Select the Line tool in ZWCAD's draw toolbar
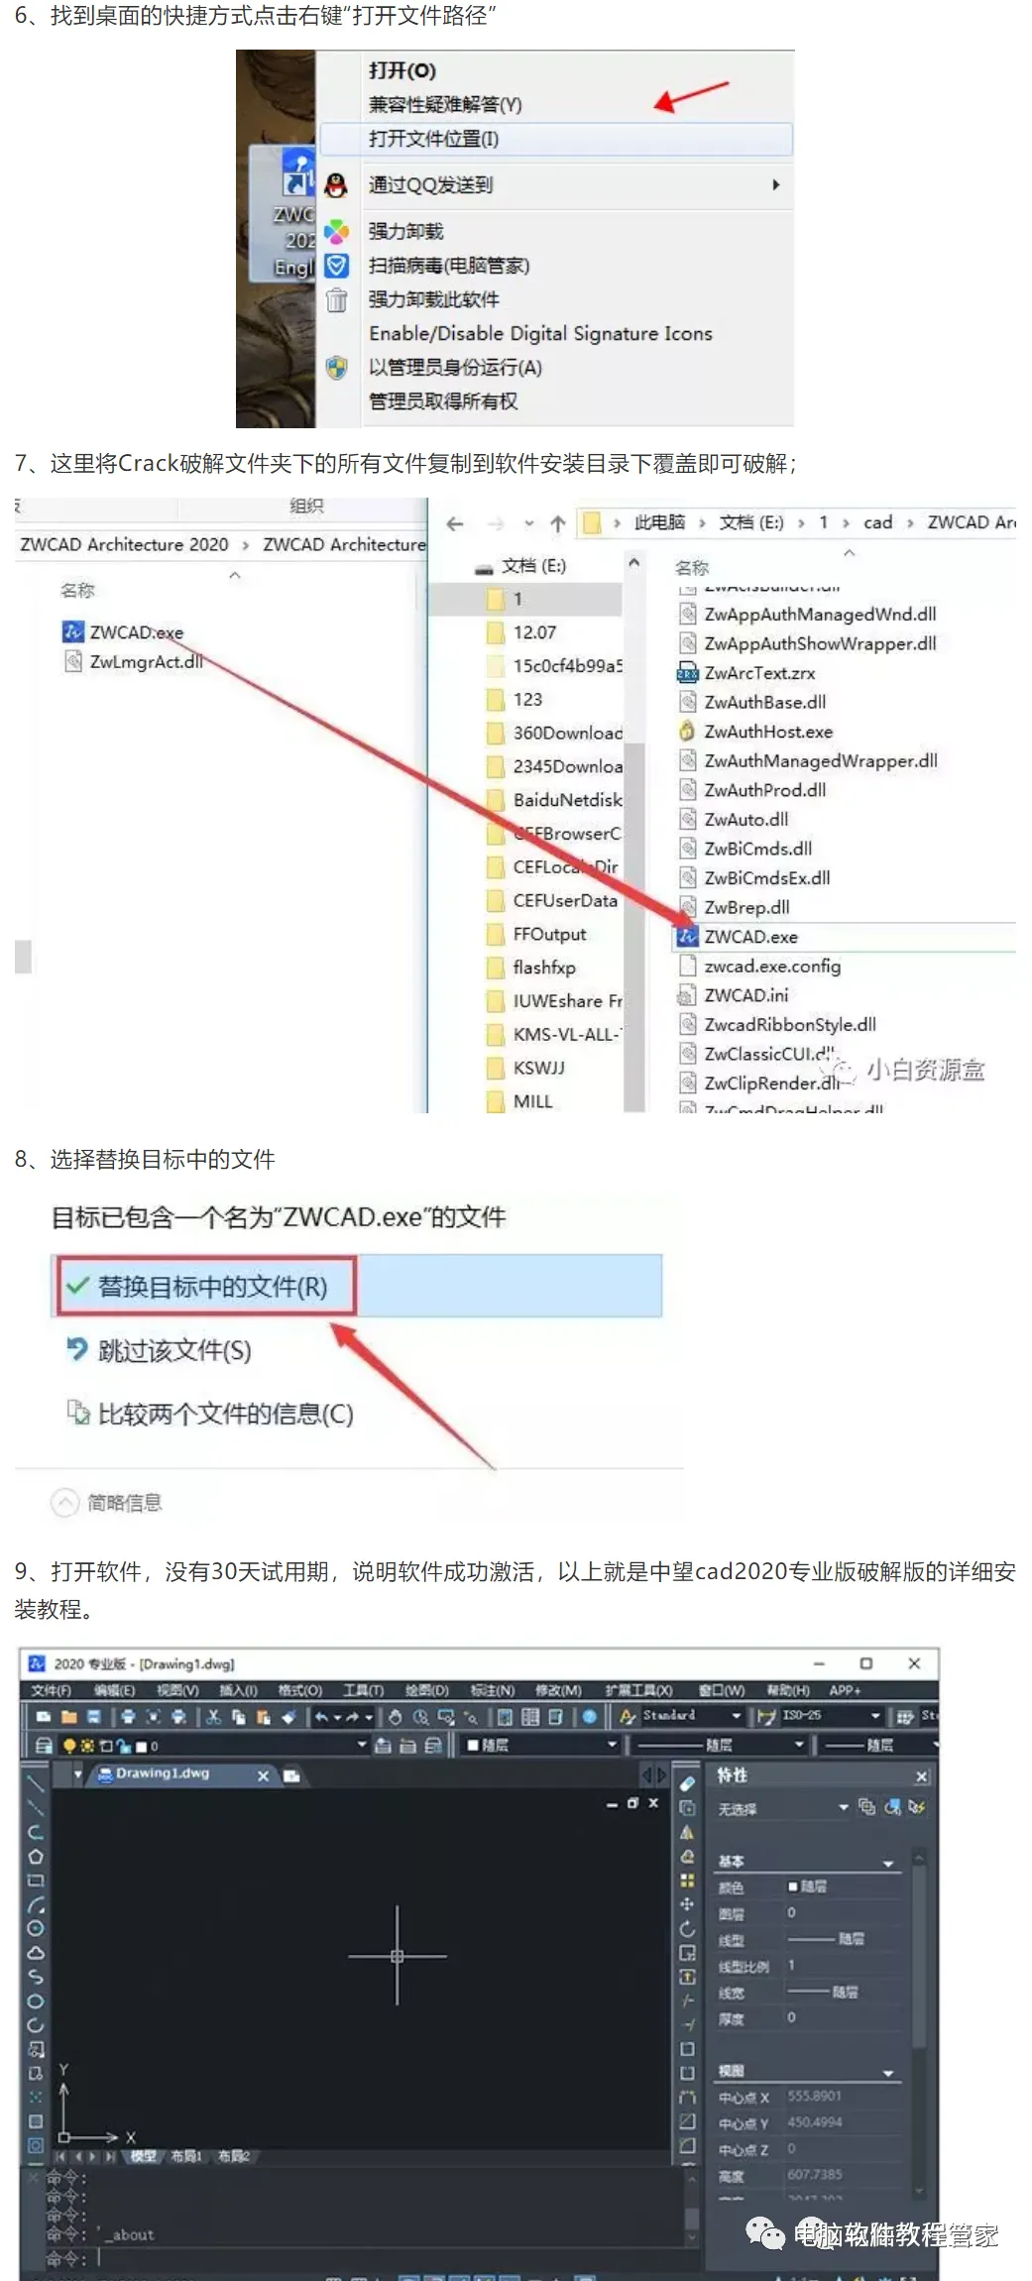 [x=35, y=1783]
